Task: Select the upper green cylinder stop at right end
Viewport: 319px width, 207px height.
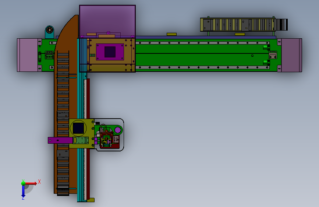Action: tap(265, 48)
